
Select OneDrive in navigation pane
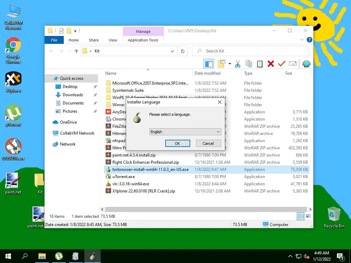tap(68, 122)
